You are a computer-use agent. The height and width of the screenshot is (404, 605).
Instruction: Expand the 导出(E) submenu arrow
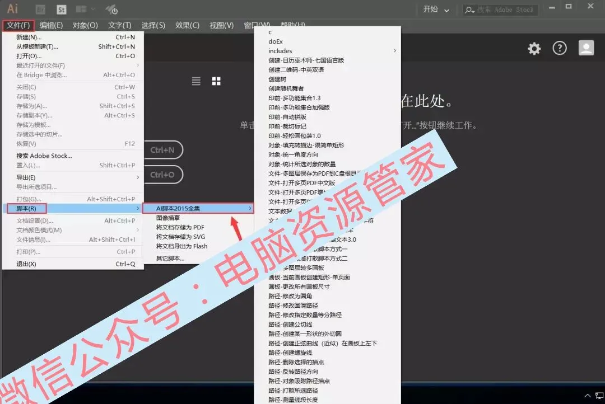(138, 177)
